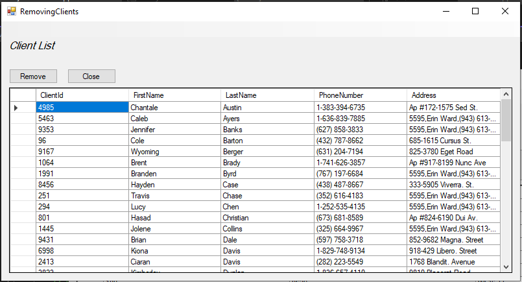Click the Close button beside Remove

click(91, 76)
